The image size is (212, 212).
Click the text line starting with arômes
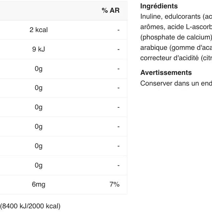click(x=176, y=27)
